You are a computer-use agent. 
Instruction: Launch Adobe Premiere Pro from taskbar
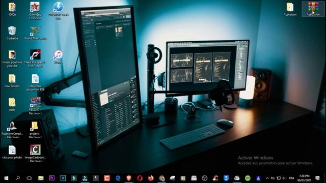click(52, 178)
